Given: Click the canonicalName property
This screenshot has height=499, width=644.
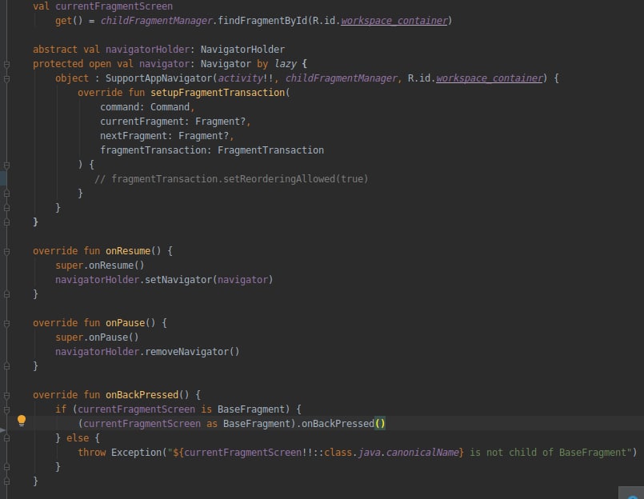Looking at the screenshot, I should click(x=422, y=452).
